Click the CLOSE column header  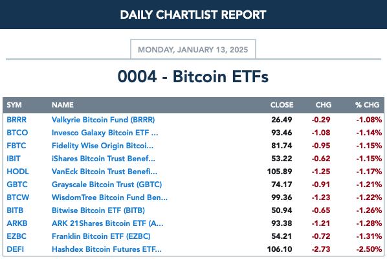282,105
